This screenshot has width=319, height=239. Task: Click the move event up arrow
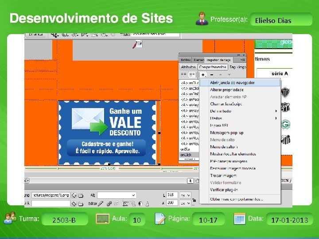[221, 75]
